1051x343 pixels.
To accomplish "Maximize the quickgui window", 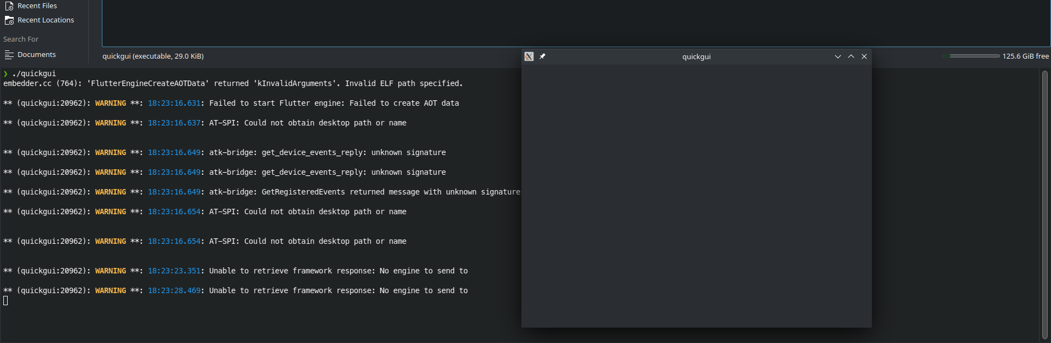I will coord(851,56).
